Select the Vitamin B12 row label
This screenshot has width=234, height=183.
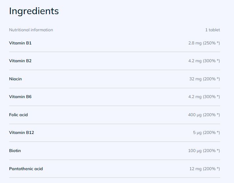tap(21, 133)
